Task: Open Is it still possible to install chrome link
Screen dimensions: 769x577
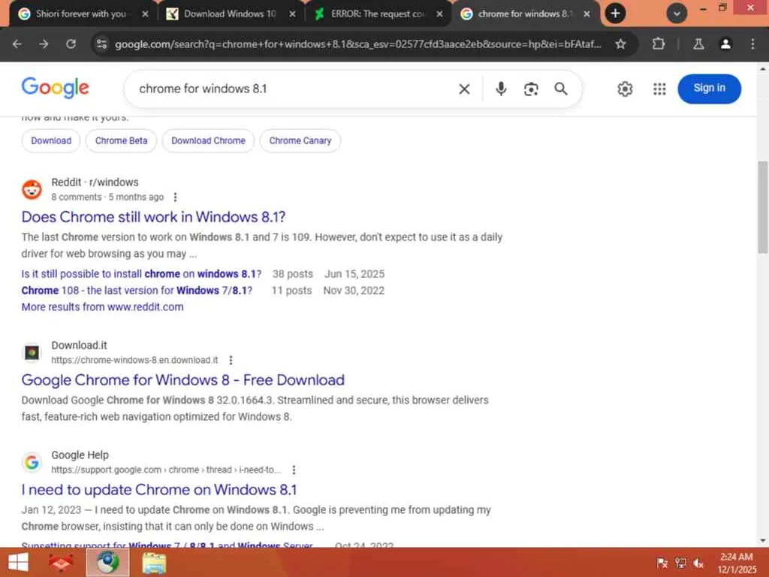Action: pyautogui.click(x=141, y=273)
